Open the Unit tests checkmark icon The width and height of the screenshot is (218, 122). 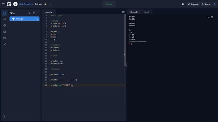[x=5, y=44]
